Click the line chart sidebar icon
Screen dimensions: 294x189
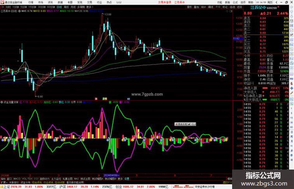click(x=292, y=30)
